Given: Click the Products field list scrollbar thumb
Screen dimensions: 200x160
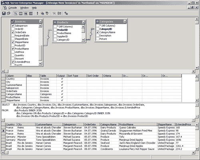Looking at the screenshot, I should click(83, 30).
